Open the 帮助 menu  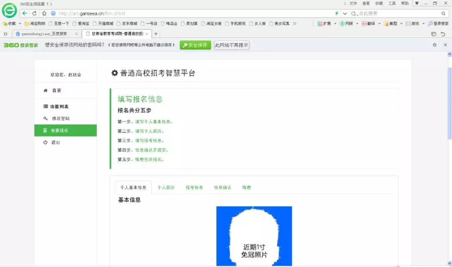coord(405,3)
